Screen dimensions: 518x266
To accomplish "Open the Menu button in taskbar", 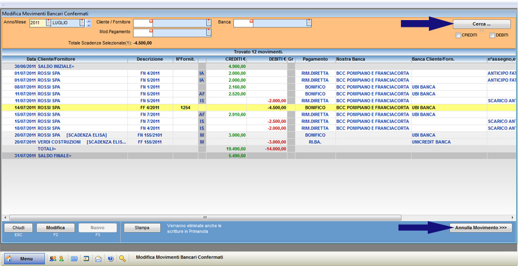I will (x=24, y=259).
